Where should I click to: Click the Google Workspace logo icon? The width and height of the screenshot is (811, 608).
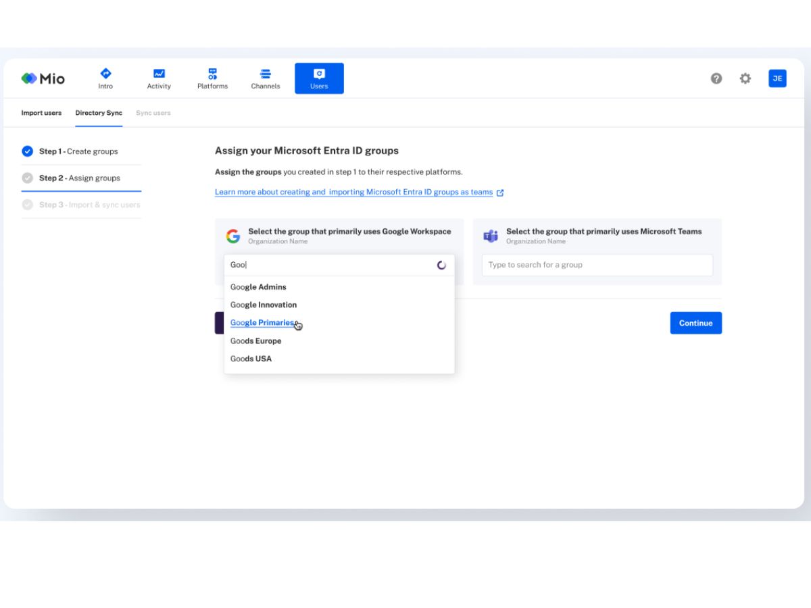pos(233,236)
